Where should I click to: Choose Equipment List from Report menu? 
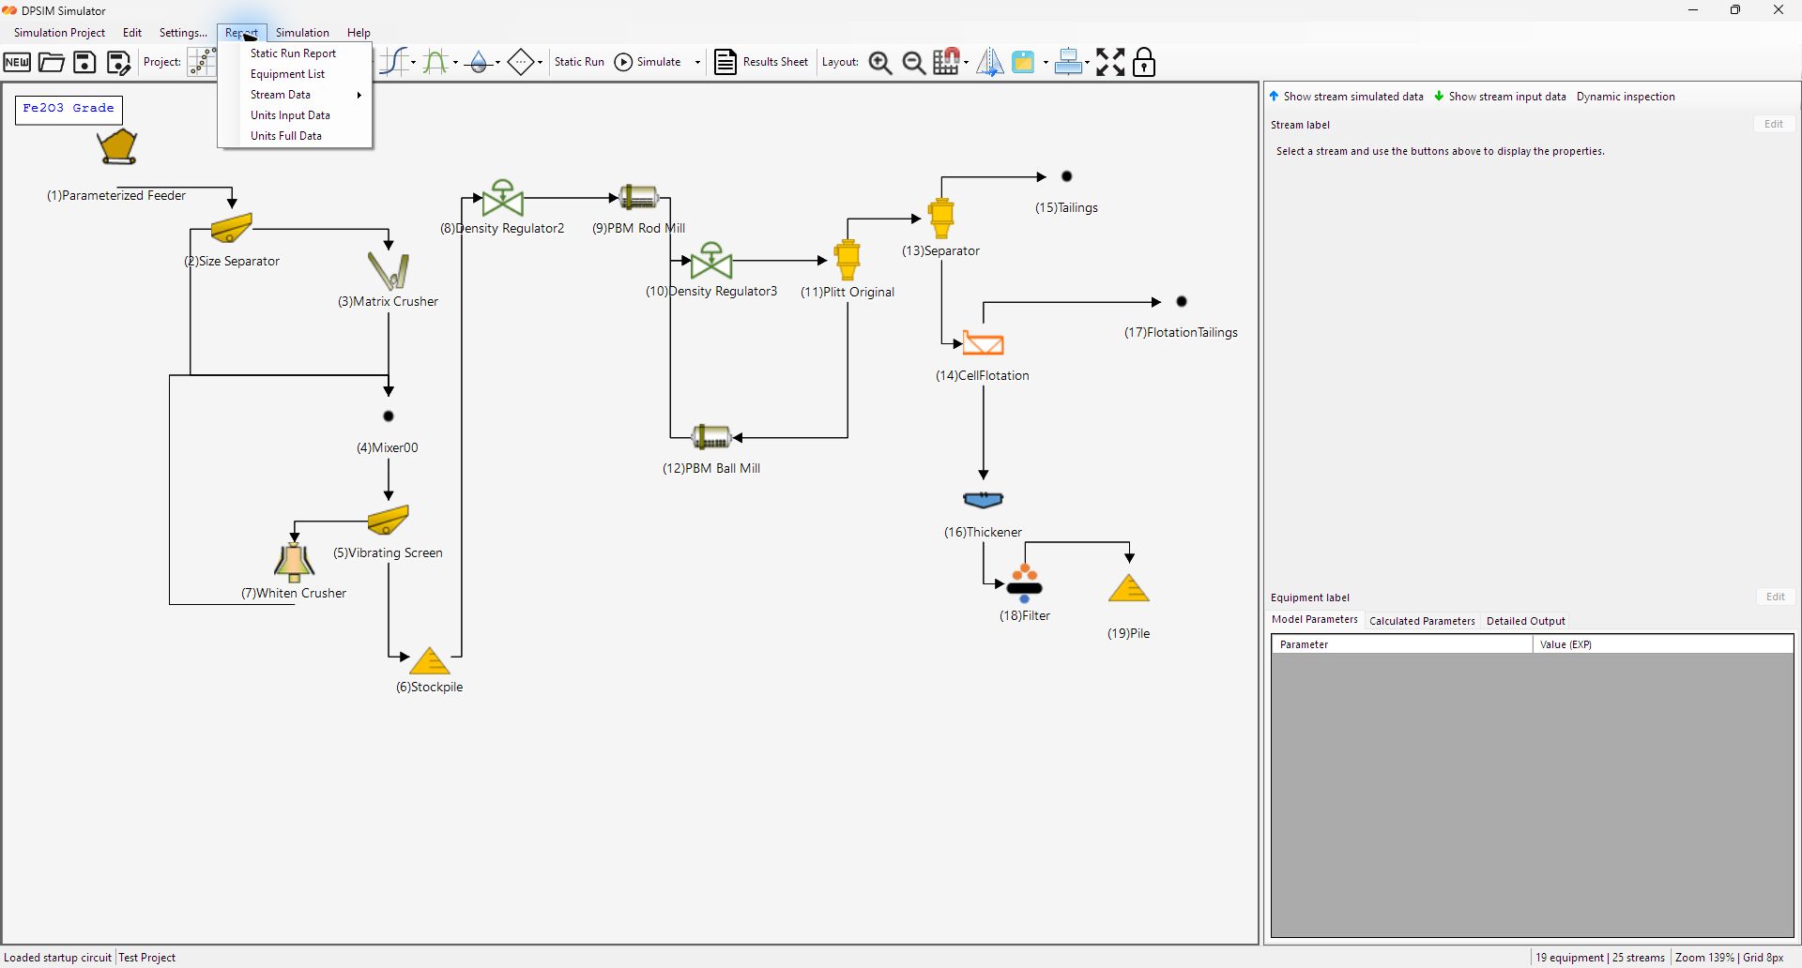click(x=295, y=74)
